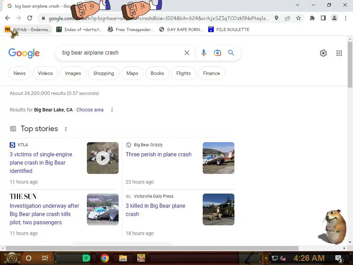Open Three perish in plane crash story
Viewport: 353px width, 265px height.
[x=159, y=154]
